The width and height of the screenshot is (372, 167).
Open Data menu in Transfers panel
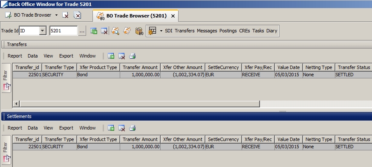point(32,56)
